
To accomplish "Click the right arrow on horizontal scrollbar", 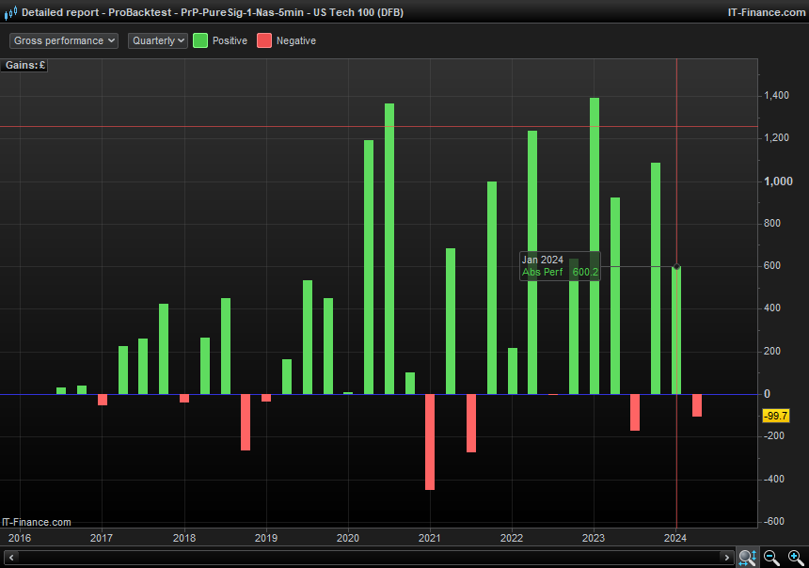I will pyautogui.click(x=726, y=557).
